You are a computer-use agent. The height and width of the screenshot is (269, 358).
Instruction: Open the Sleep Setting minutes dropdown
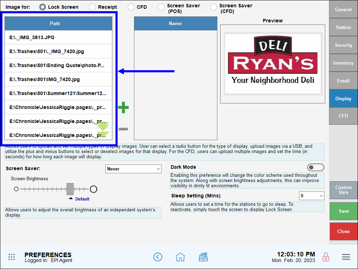312,196
